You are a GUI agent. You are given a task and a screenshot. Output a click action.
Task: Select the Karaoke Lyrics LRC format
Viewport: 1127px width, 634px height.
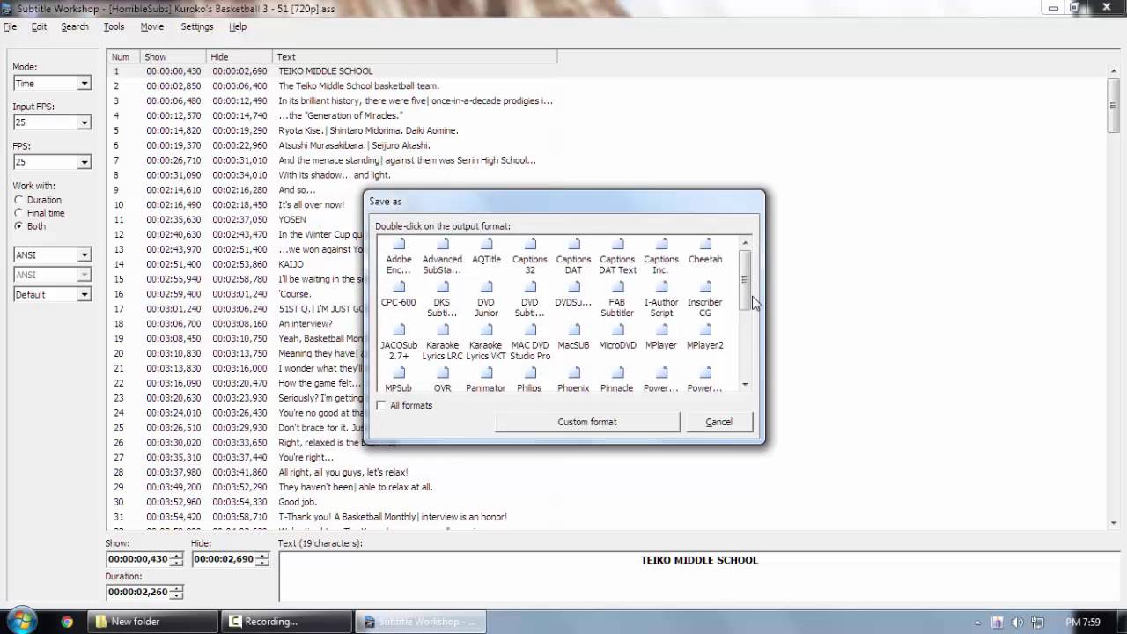point(442,343)
